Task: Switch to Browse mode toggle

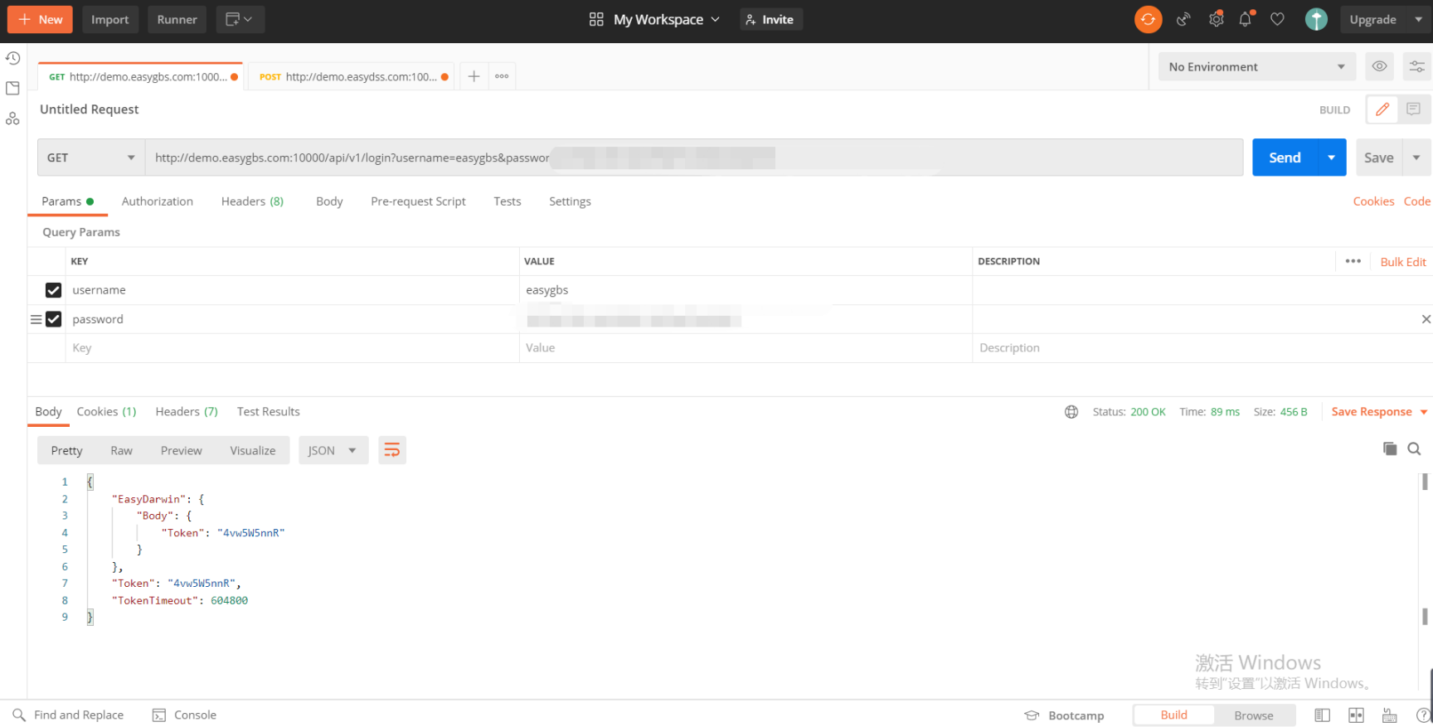Action: coord(1253,715)
